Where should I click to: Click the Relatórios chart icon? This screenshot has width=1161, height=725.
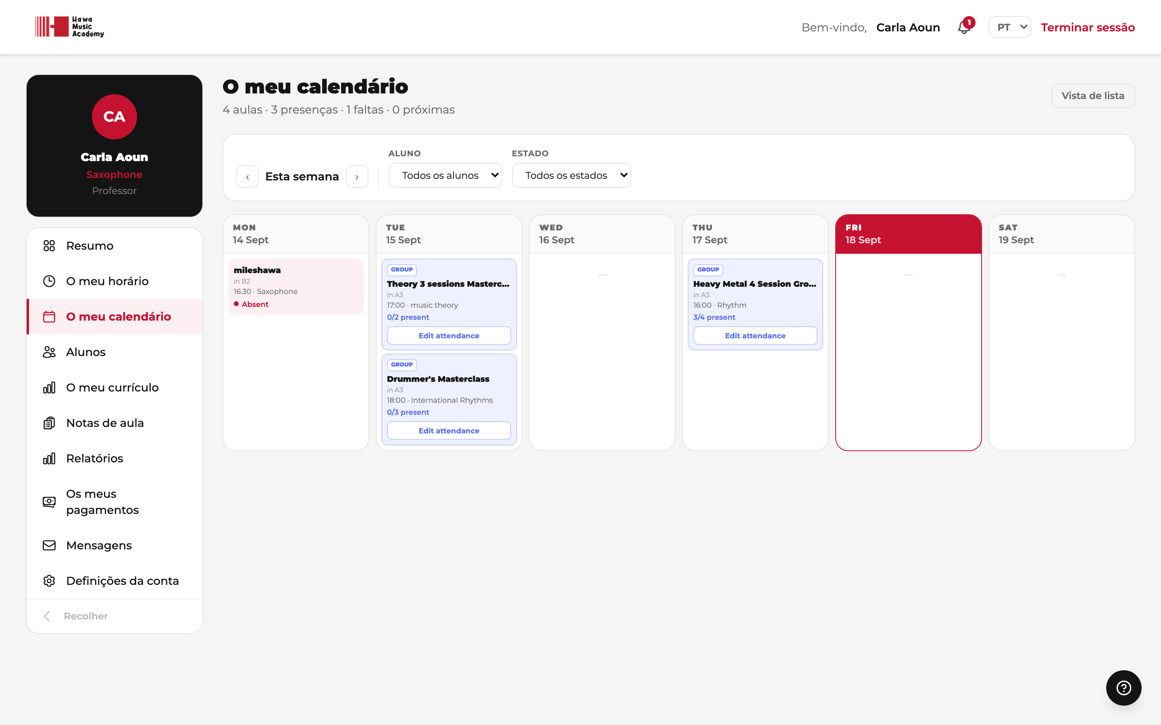click(x=49, y=458)
